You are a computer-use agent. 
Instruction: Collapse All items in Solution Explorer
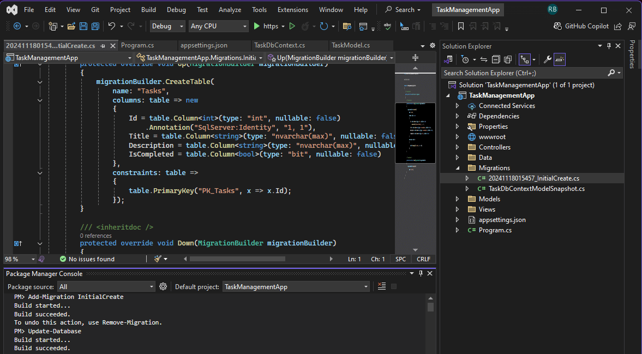coord(496,59)
